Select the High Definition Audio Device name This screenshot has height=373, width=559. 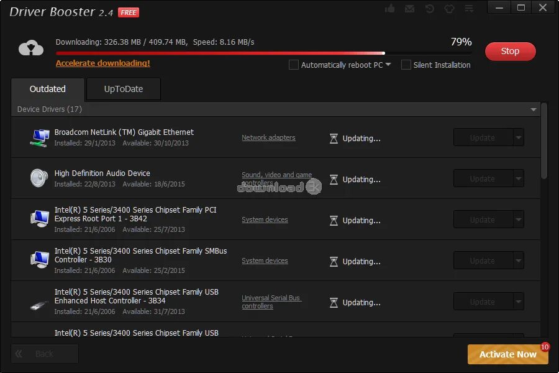pos(102,173)
